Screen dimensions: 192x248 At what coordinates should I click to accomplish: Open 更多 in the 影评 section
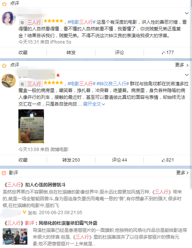tap(182, 173)
